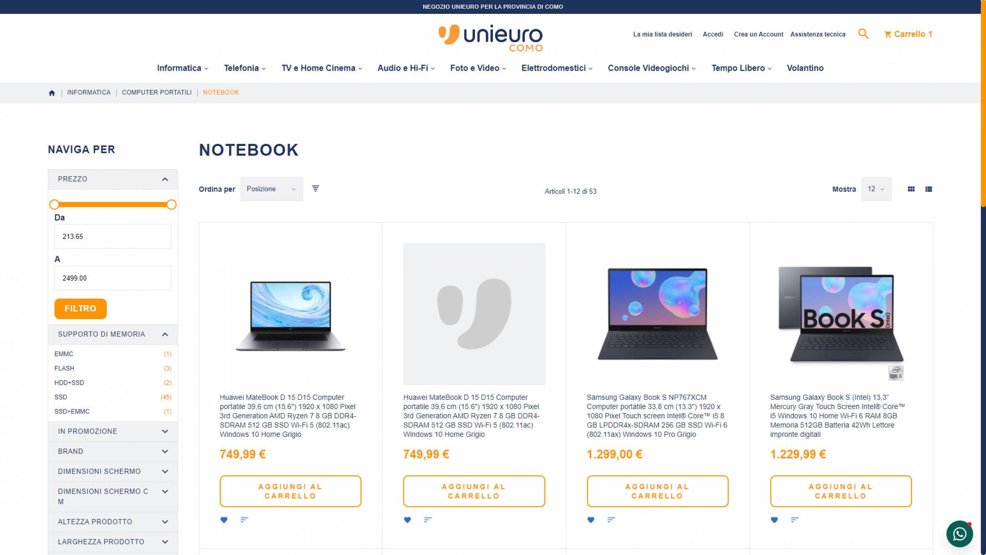Viewport: 986px width, 555px height.
Task: Add Samsung Galaxy Book S NP767XCM to wishlist
Action: [591, 520]
